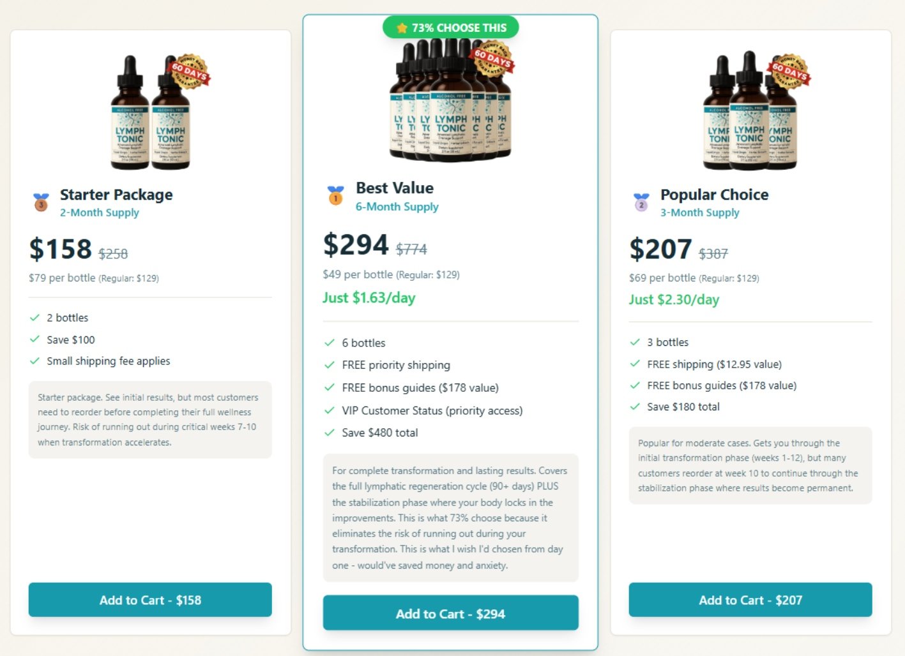Click the crossed-out $774 price
Image resolution: width=905 pixels, height=656 pixels.
411,250
